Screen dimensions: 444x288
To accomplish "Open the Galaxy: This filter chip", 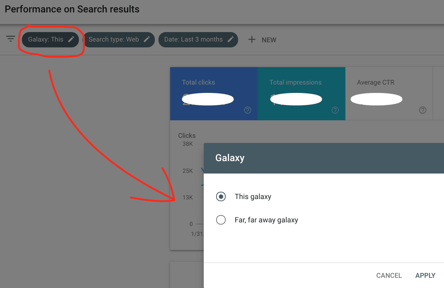I will (46, 39).
